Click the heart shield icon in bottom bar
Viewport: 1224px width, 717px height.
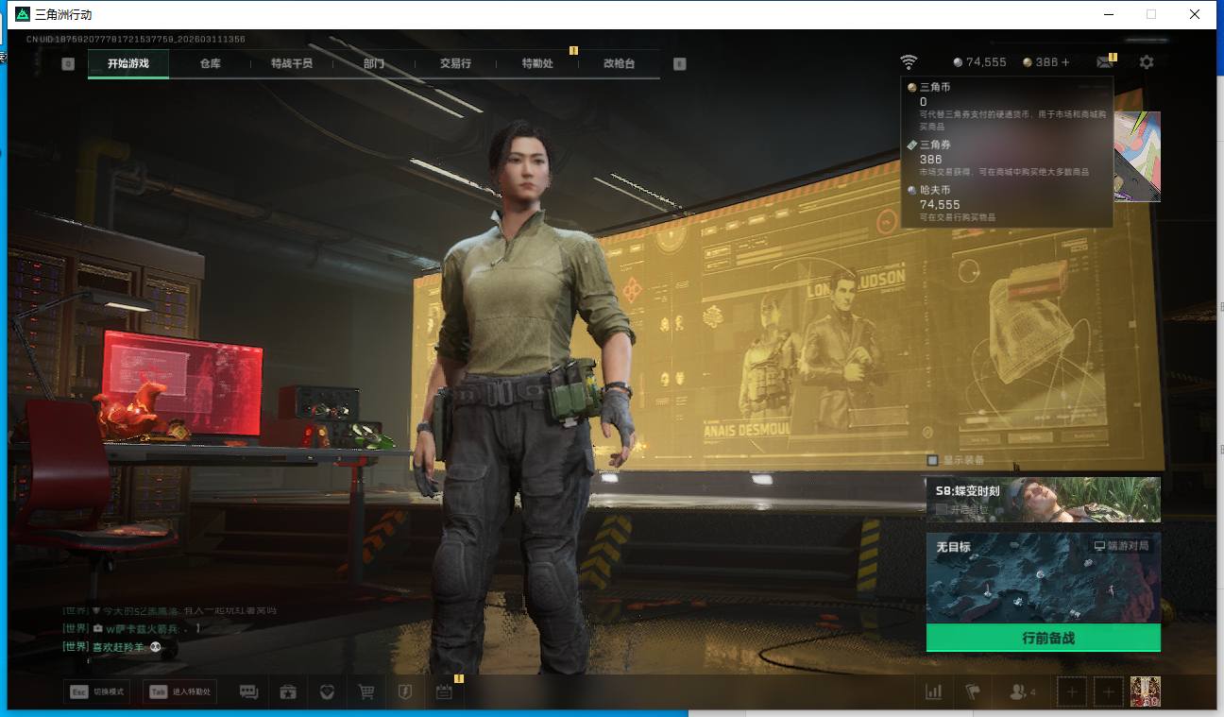327,692
